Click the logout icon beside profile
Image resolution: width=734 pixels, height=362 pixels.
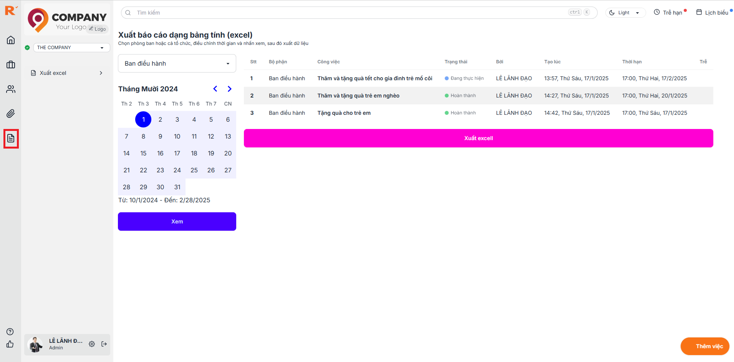click(104, 344)
